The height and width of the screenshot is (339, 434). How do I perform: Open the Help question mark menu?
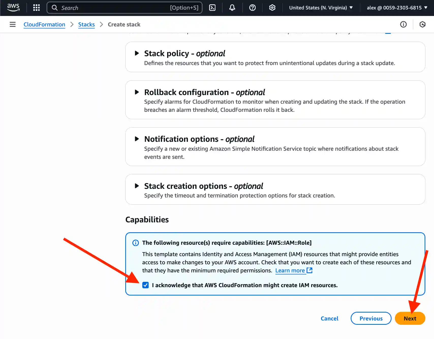pos(252,8)
